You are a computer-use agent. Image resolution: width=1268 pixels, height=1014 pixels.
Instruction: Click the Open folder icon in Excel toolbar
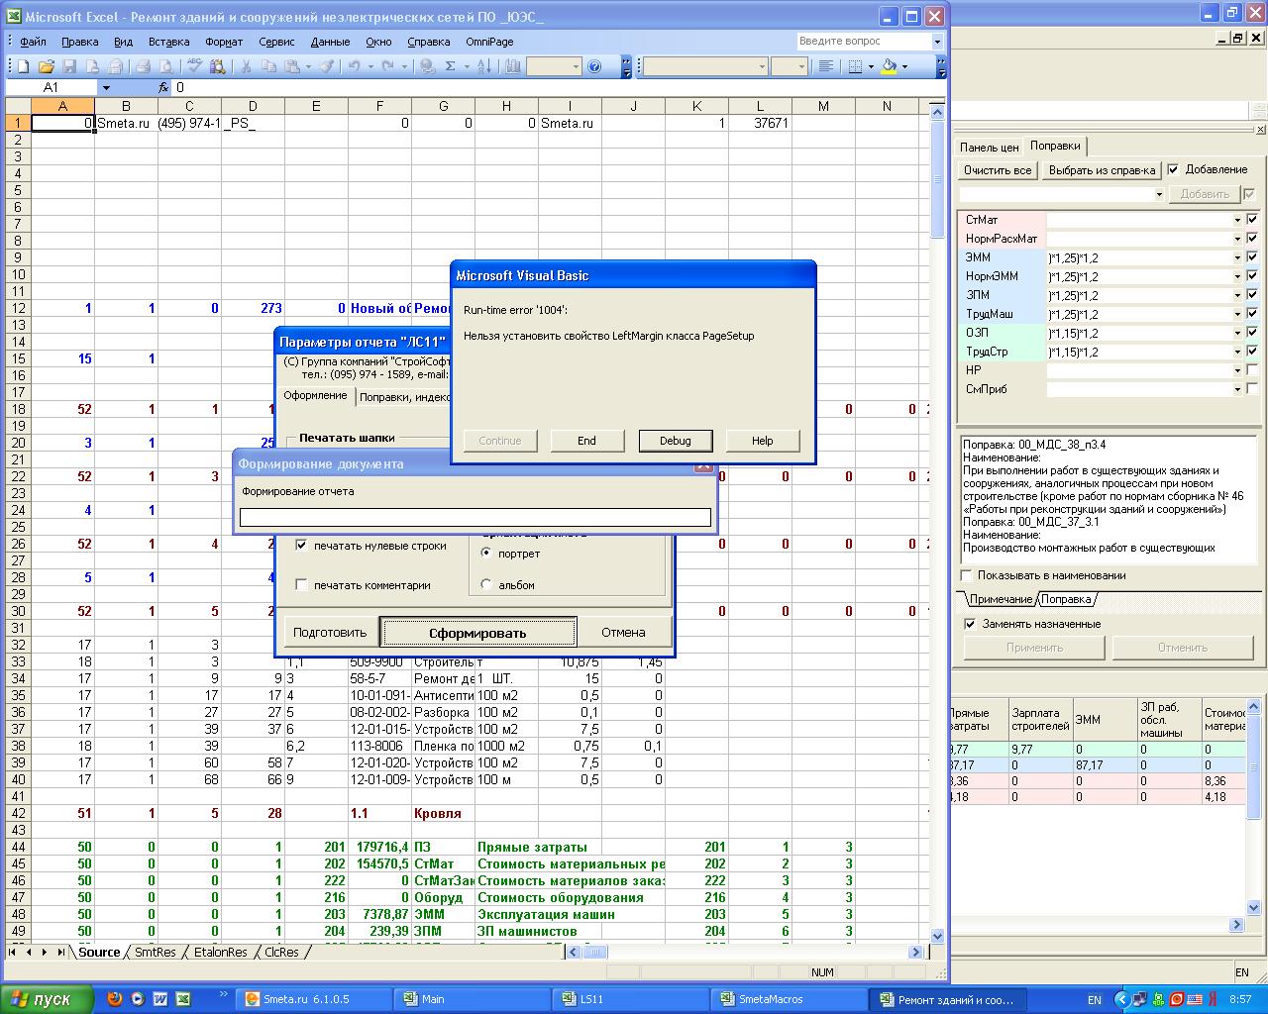point(46,66)
